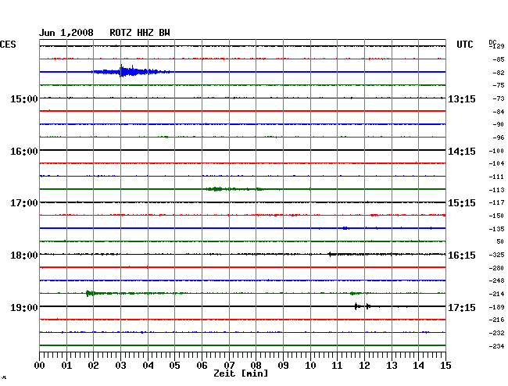508x386 pixels.
Task: Click the 07 minute axis tick label
Action: 229,365
